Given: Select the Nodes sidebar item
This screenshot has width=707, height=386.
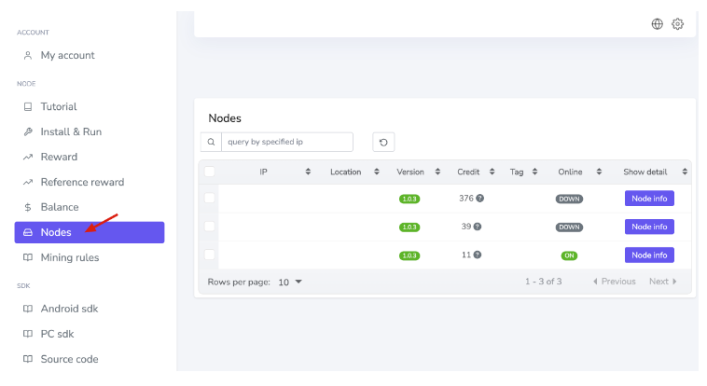Looking at the screenshot, I should point(90,232).
